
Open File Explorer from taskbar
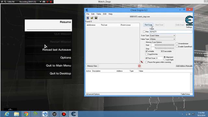(x=17, y=114)
